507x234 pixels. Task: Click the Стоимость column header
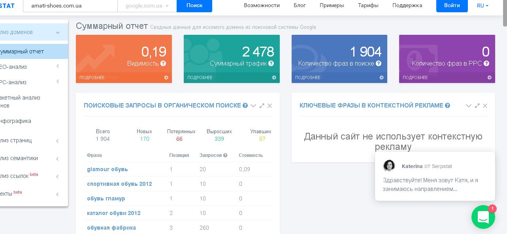251,155
